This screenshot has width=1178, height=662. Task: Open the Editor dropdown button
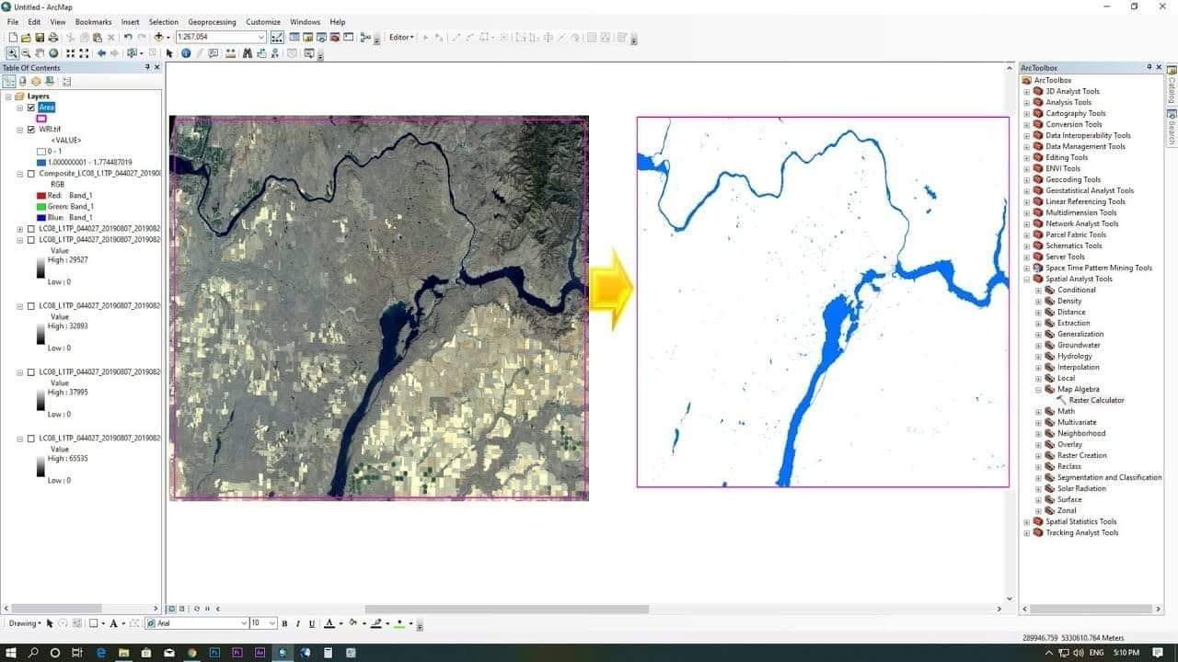point(401,38)
